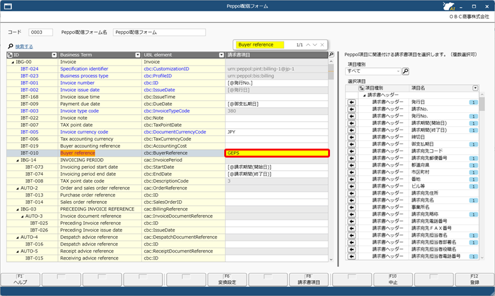Click the arrow icon for 請求宛先略称 row

pos(352,214)
